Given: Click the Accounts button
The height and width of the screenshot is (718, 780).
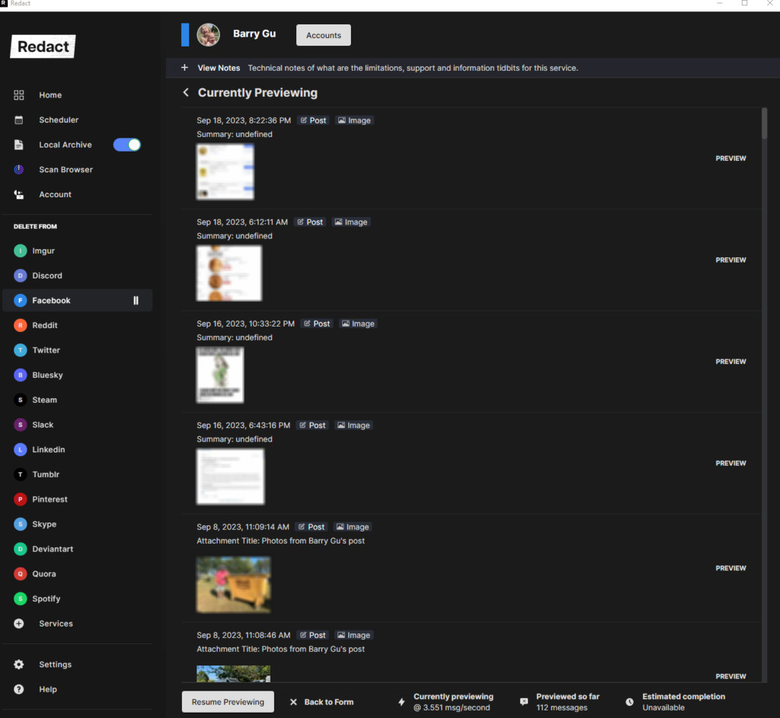Looking at the screenshot, I should (x=323, y=35).
